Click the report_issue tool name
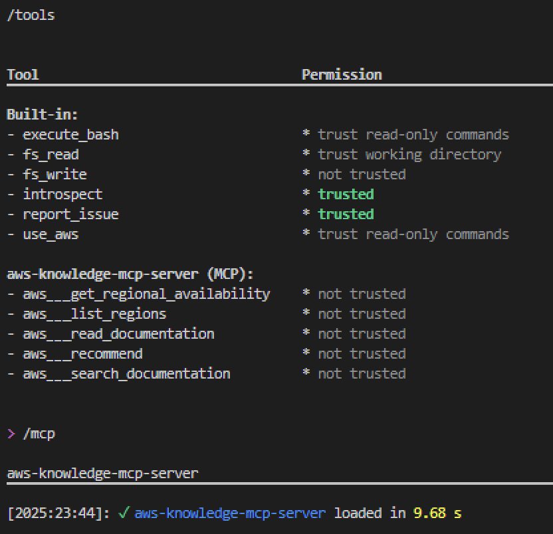Viewport: 553px width, 534px height. click(x=71, y=215)
